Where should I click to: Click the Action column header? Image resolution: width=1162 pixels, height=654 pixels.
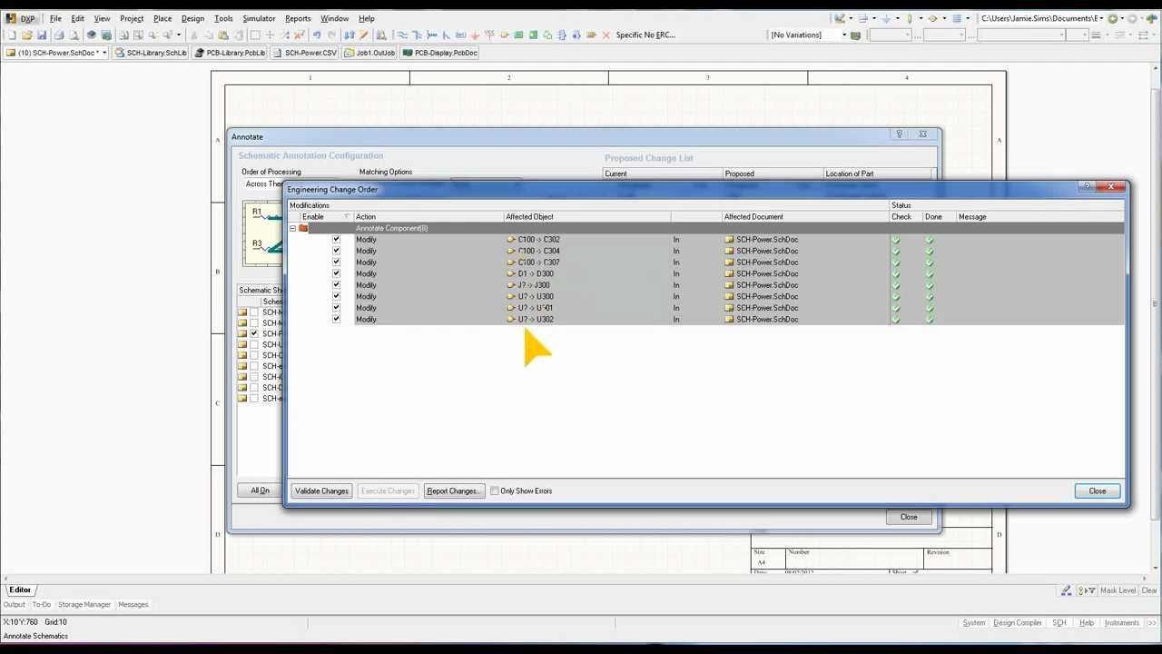click(428, 217)
